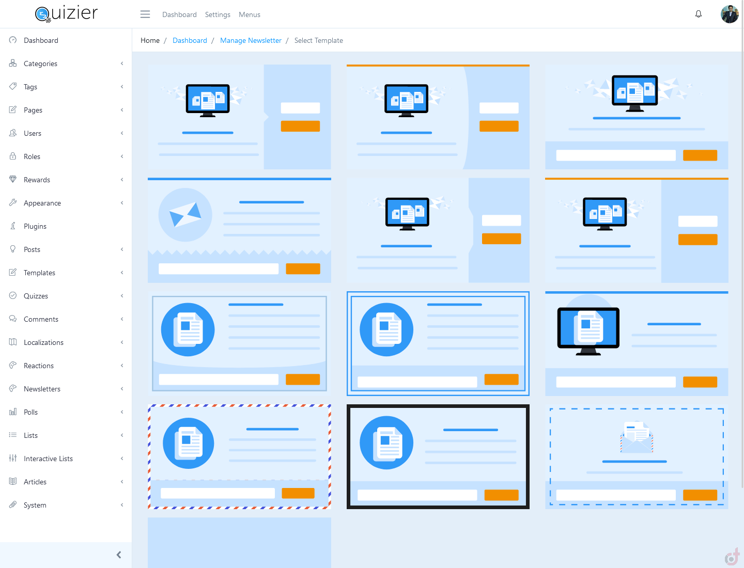Select the Polls bar chart icon
The image size is (744, 568).
(x=13, y=412)
